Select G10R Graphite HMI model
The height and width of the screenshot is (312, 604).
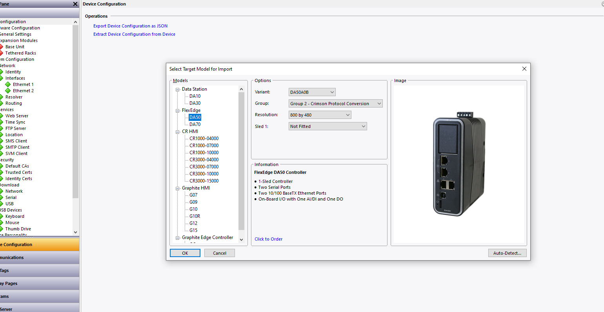point(195,216)
